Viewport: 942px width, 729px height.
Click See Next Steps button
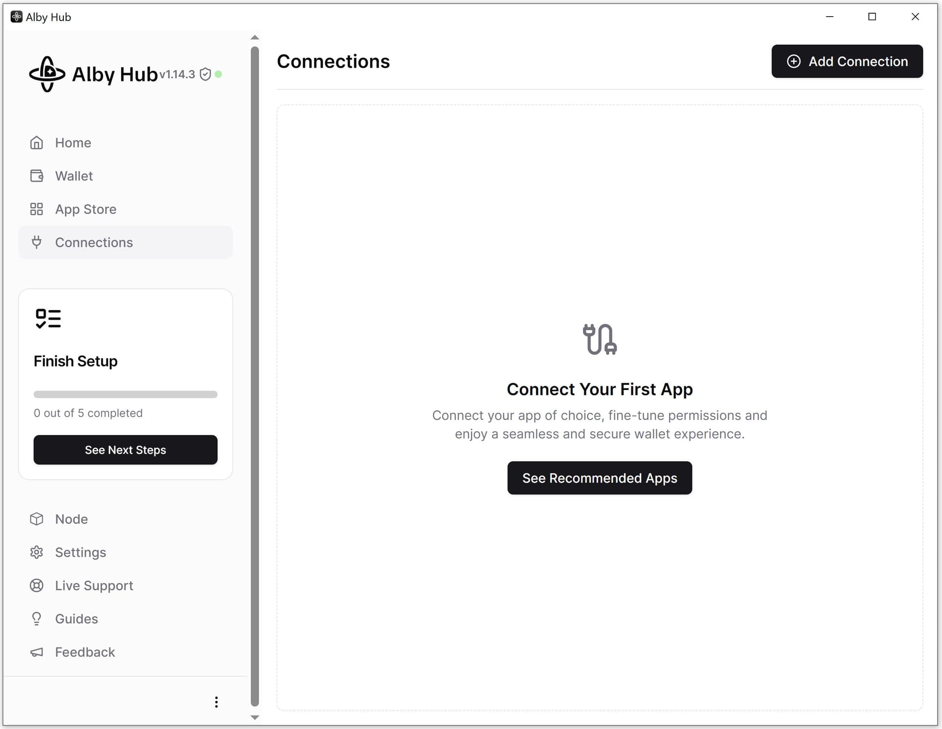pos(126,450)
